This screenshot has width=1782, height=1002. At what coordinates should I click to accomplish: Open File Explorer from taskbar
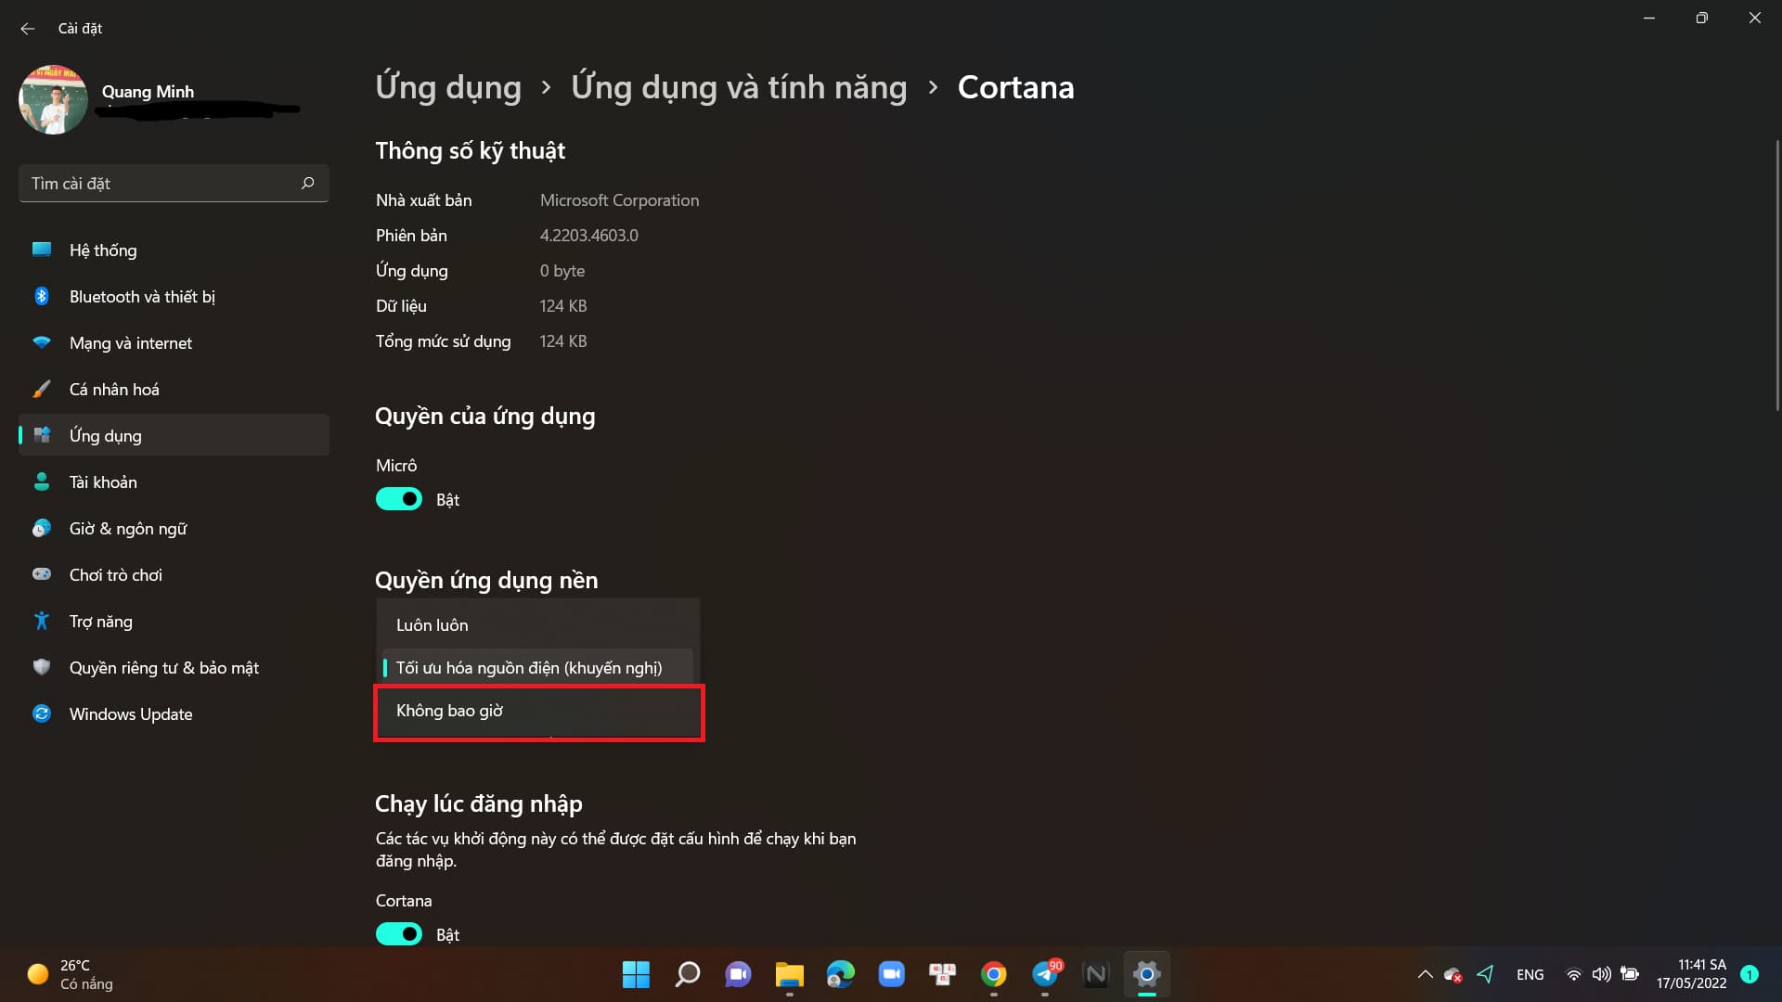[x=789, y=974]
